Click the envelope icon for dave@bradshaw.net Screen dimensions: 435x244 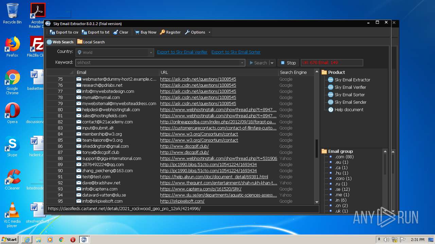[79, 183]
